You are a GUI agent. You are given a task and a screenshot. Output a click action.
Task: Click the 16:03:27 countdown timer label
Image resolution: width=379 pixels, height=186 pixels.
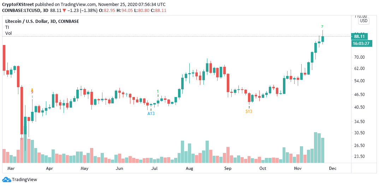point(362,44)
